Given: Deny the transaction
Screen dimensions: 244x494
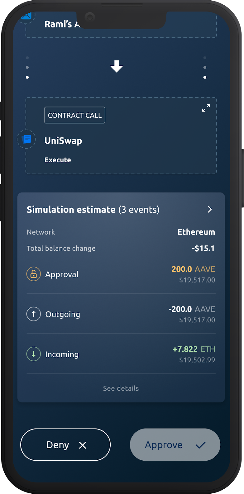Looking at the screenshot, I should point(65,445).
